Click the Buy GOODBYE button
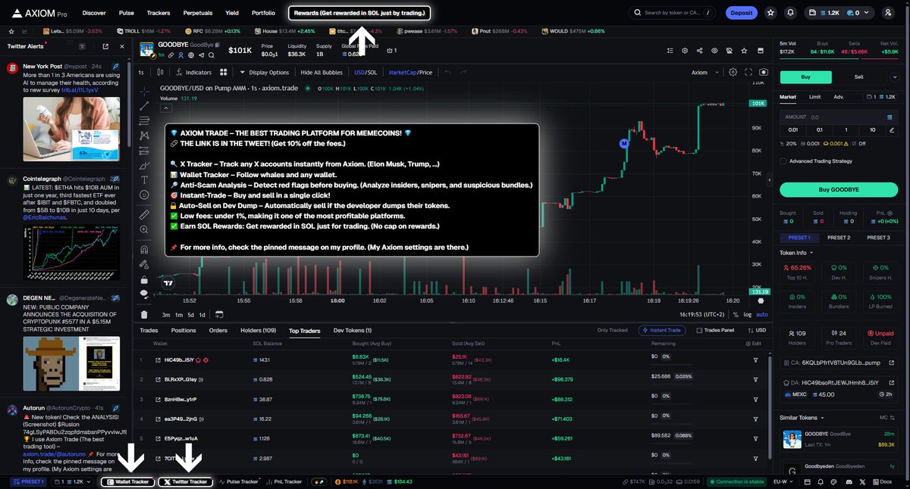Screen dimensions: 910x489 (839, 189)
